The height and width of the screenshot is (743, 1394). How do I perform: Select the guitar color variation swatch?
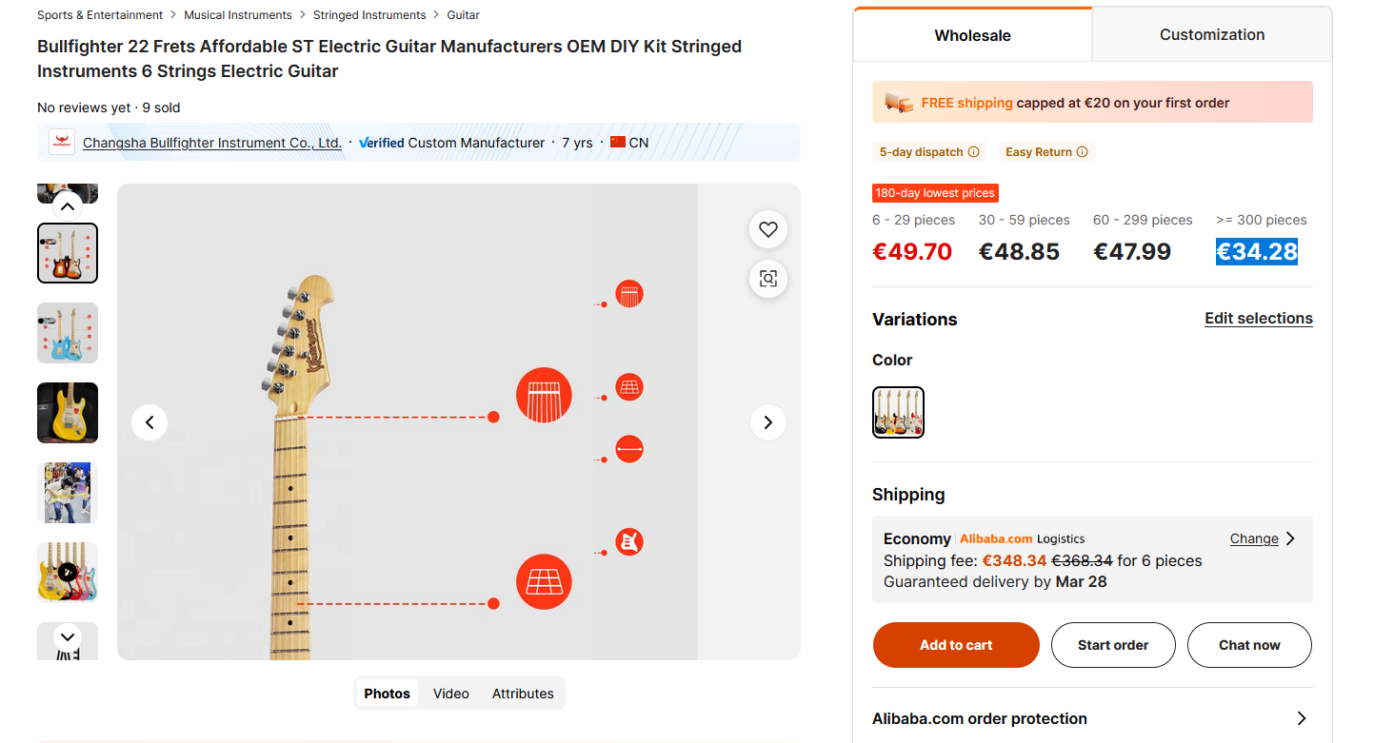(898, 412)
